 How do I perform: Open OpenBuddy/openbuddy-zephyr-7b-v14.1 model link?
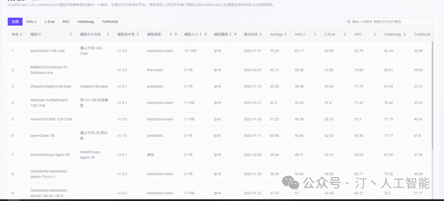(49, 174)
